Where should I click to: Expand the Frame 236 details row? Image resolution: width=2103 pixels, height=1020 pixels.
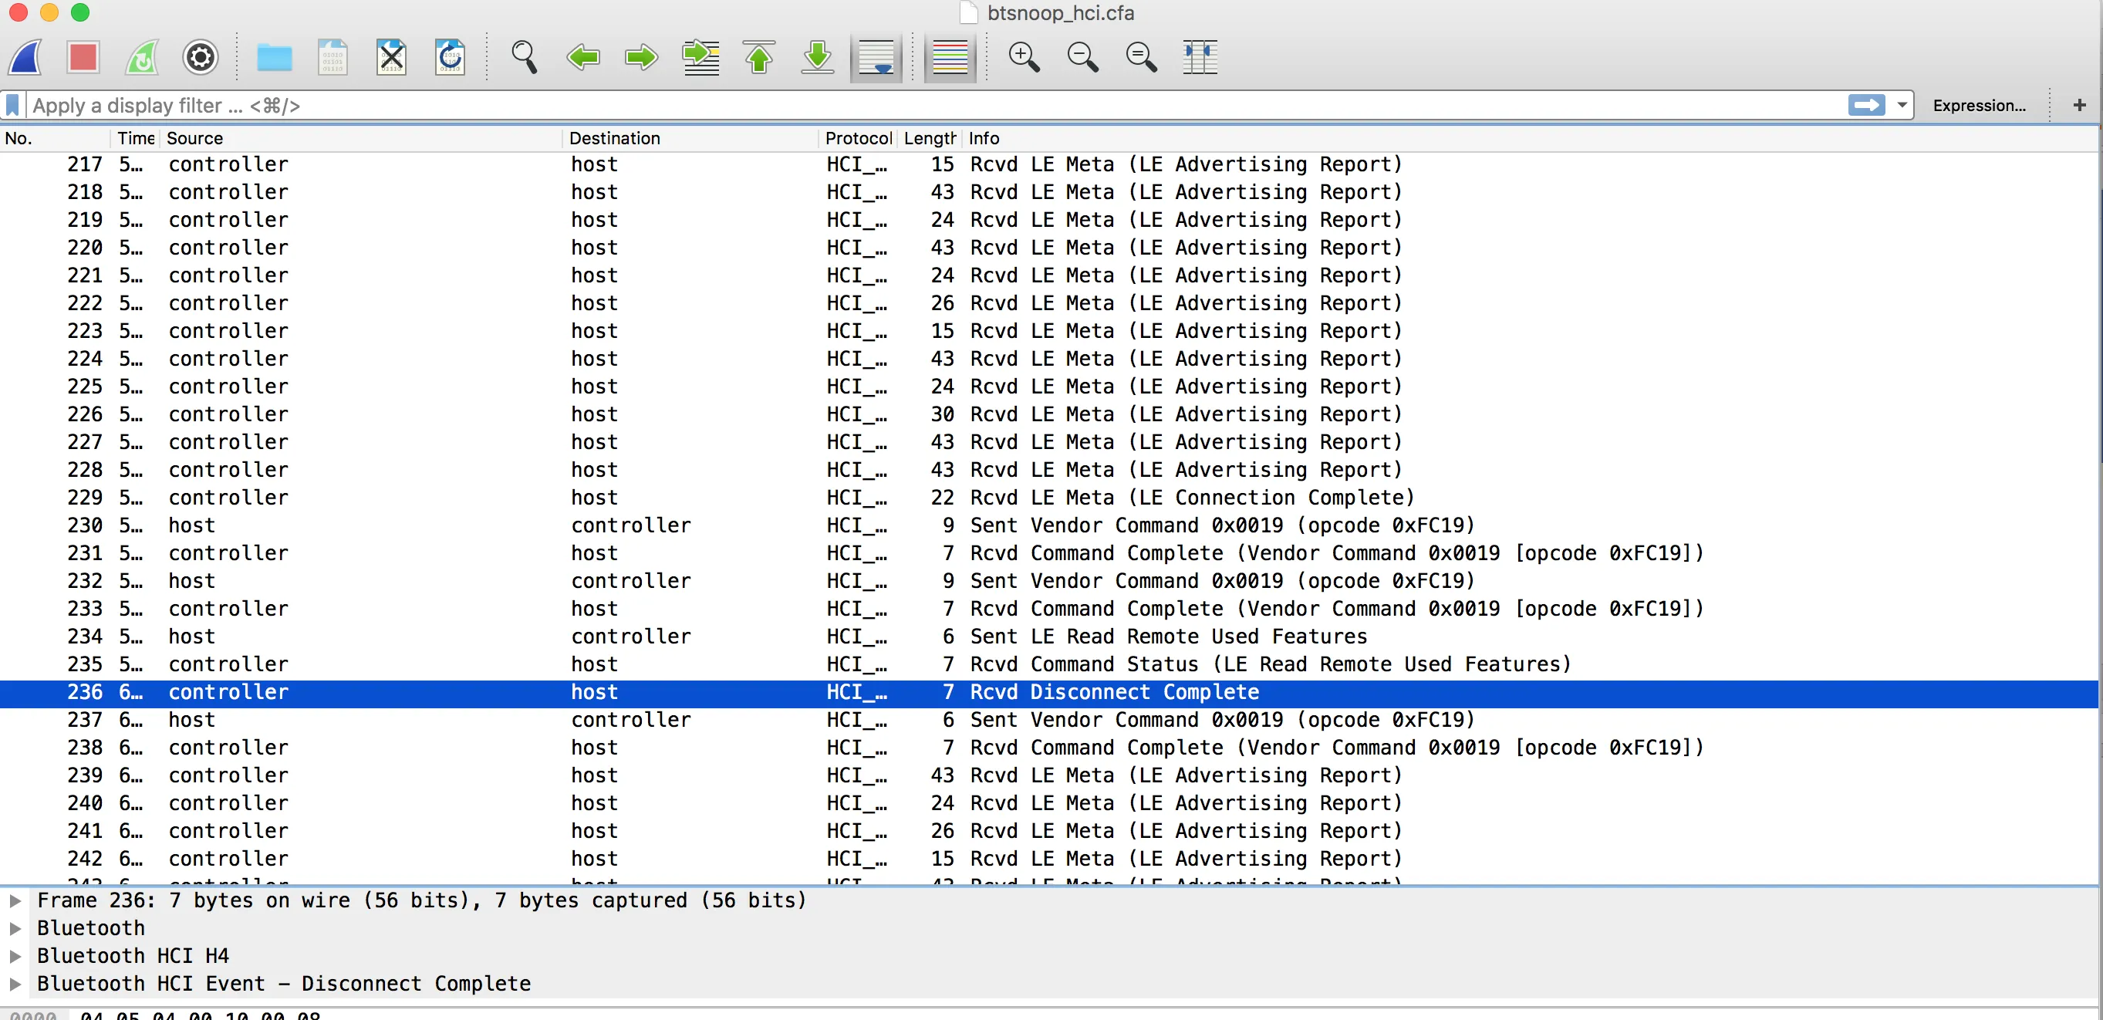[15, 900]
